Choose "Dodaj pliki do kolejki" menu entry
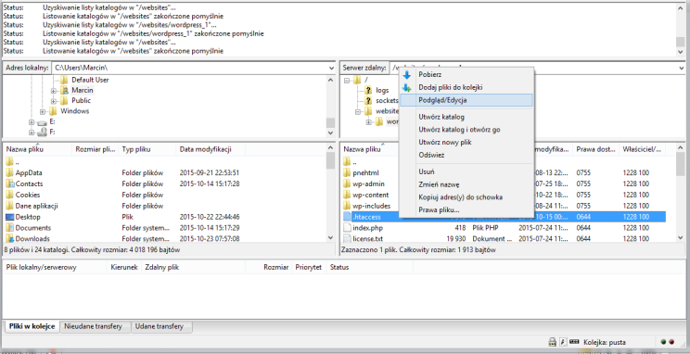 point(466,87)
